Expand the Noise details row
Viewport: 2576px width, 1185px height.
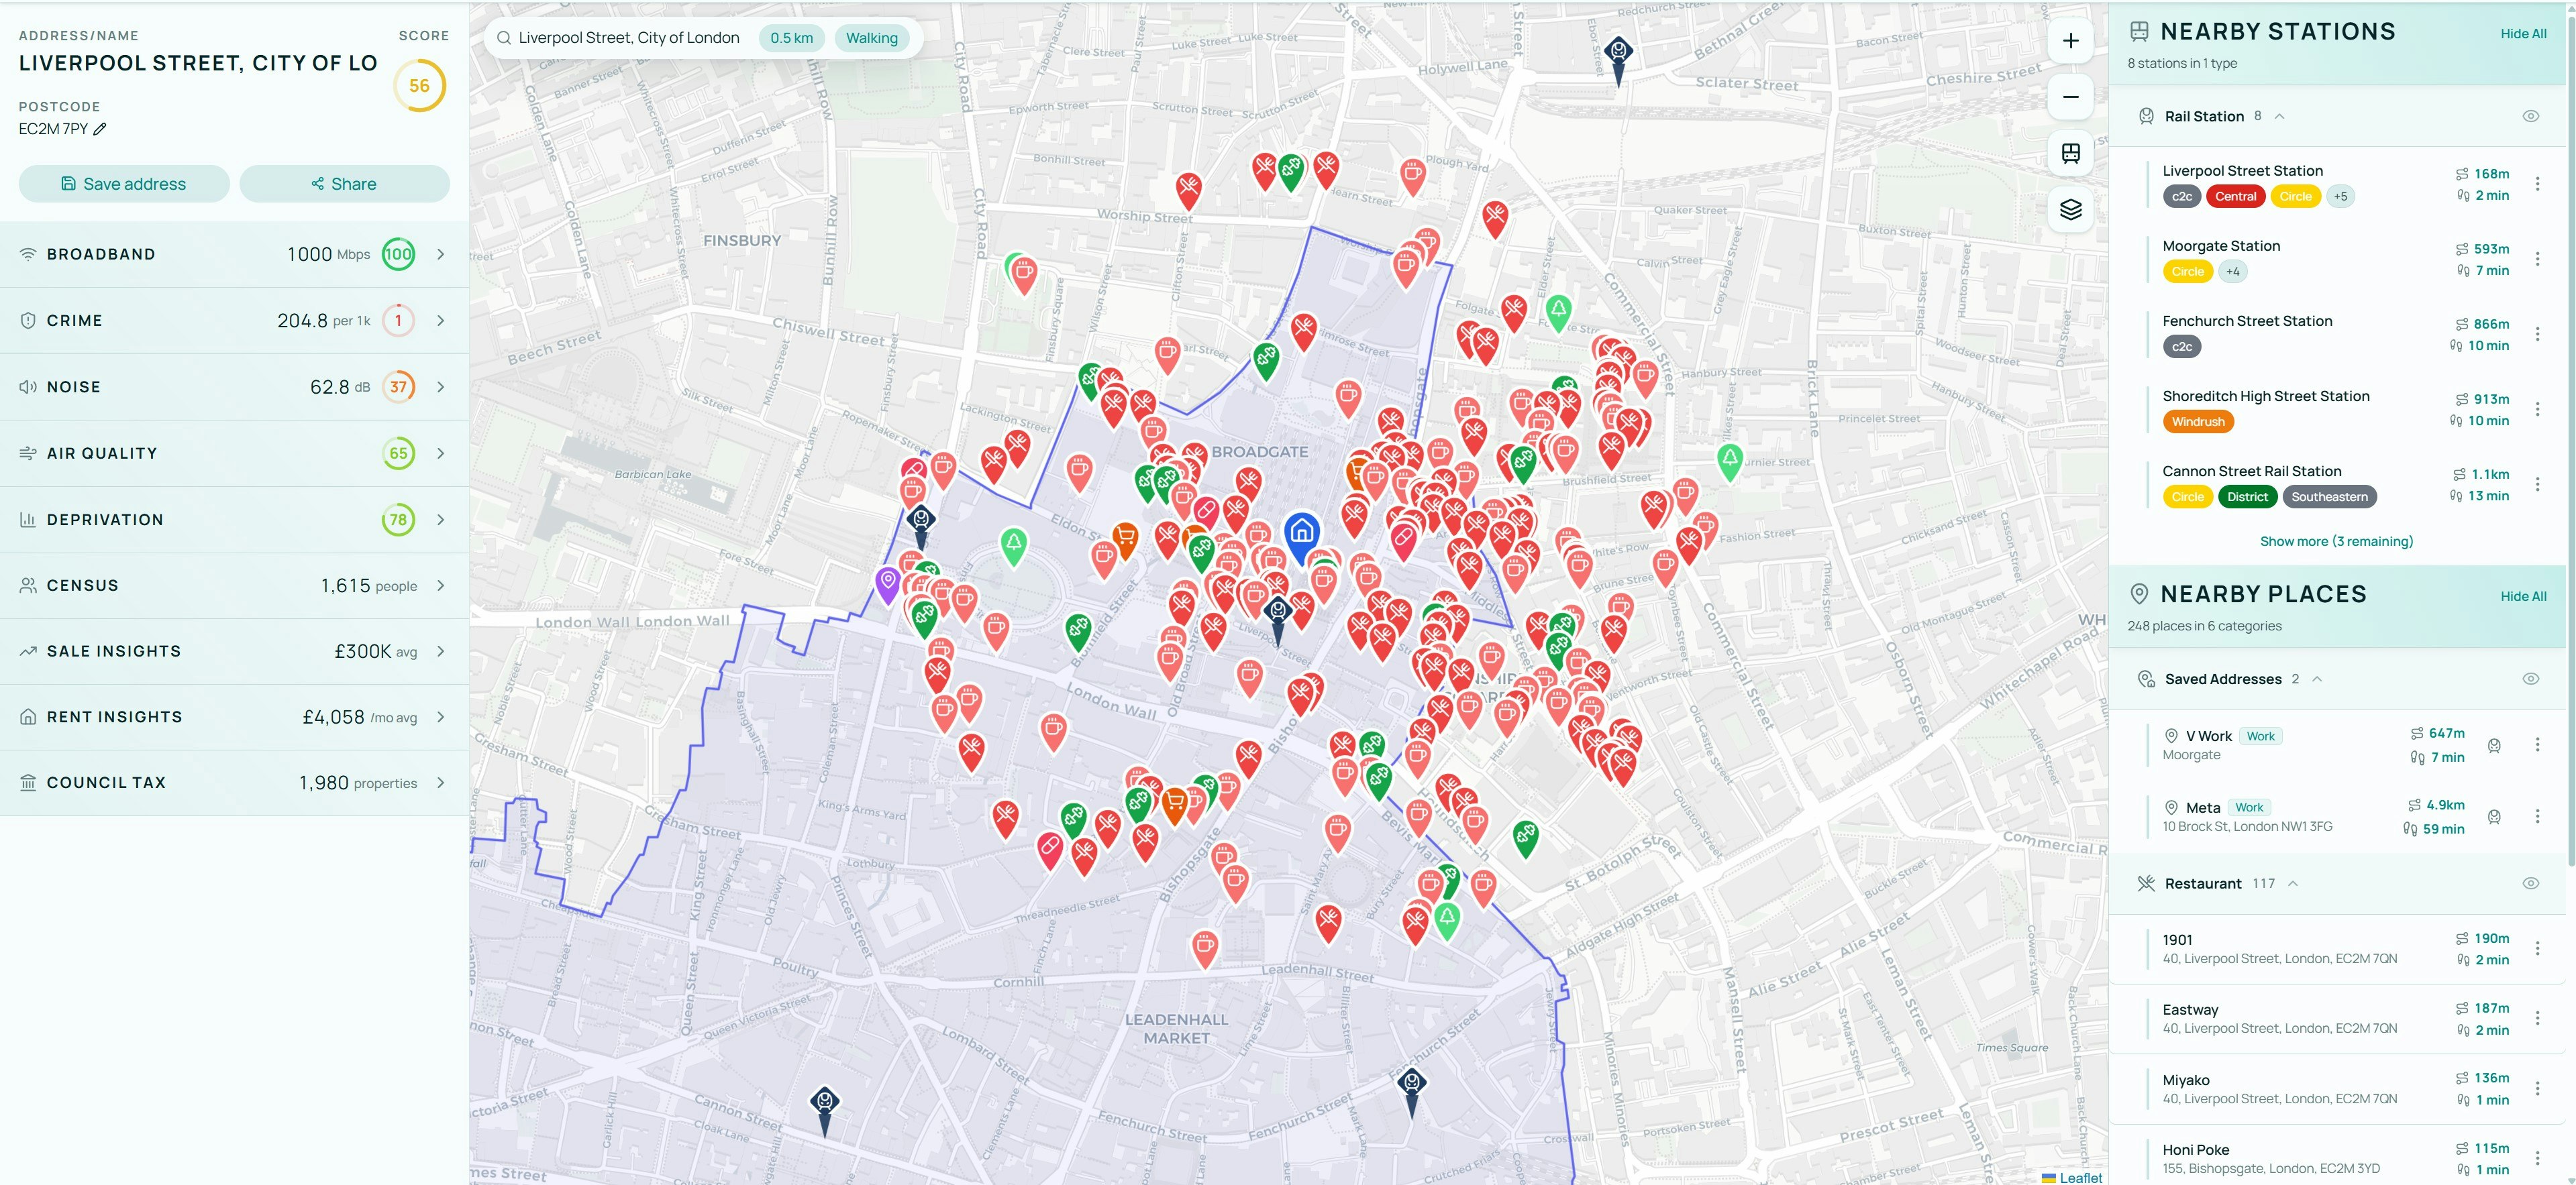click(x=234, y=387)
